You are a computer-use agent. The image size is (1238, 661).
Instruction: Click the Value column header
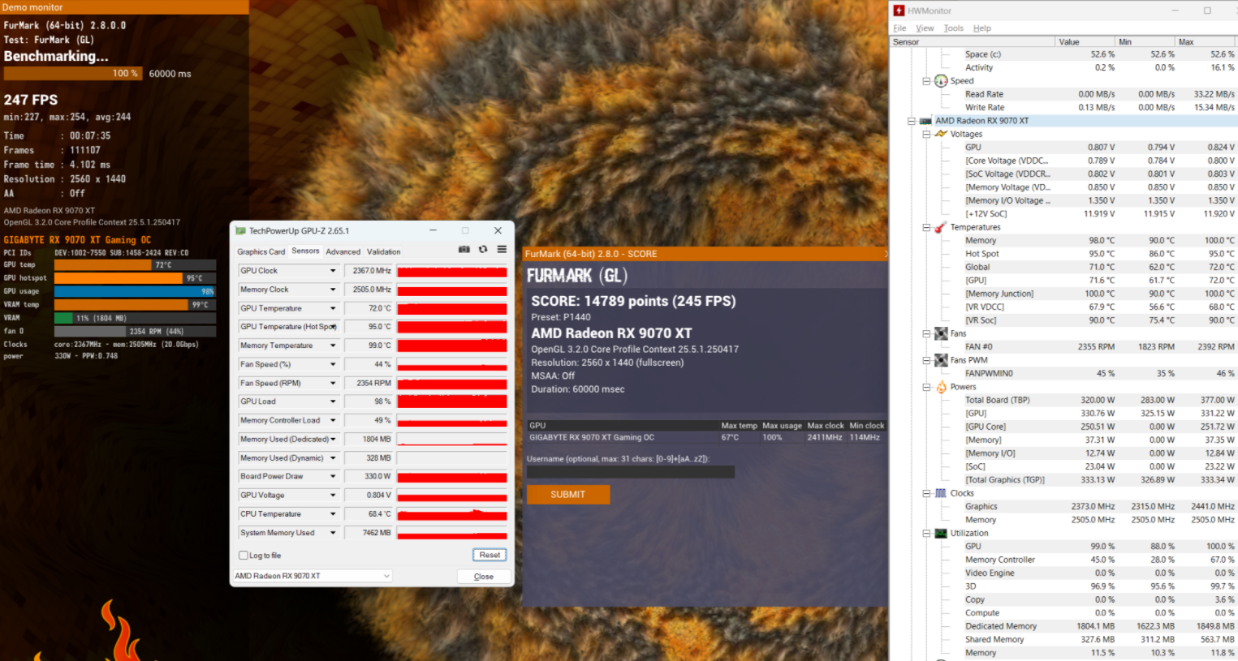1085,41
